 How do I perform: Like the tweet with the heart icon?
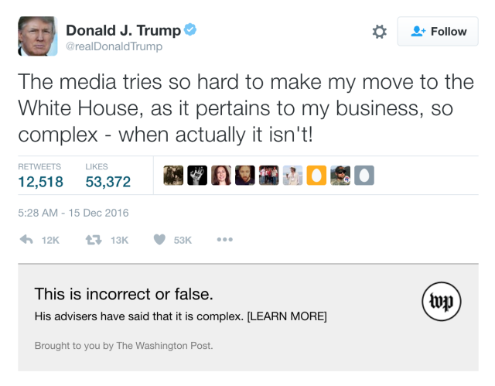point(159,240)
